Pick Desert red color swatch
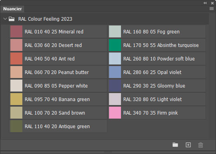Image resolution: width=216 pixels, height=154 pixels. (x=16, y=45)
